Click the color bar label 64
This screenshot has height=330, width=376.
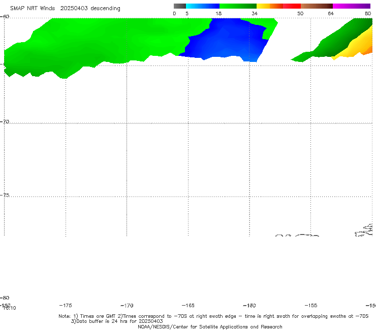tap(331, 14)
